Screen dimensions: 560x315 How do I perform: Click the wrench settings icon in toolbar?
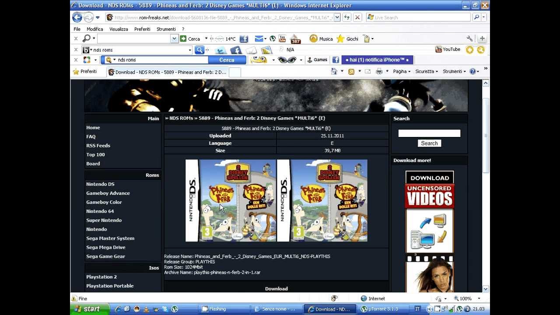pos(469,39)
